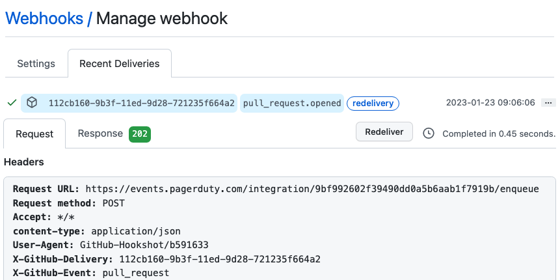Screen dimensions: 560x280
Task: Click the package cube icon beside delivery ID
Action: click(32, 103)
